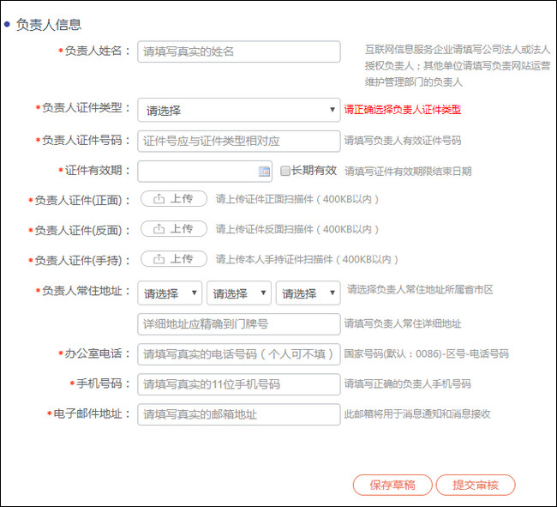
Task: Click the hint 请选择负责人常住地址所属省市区
Action: [420, 290]
